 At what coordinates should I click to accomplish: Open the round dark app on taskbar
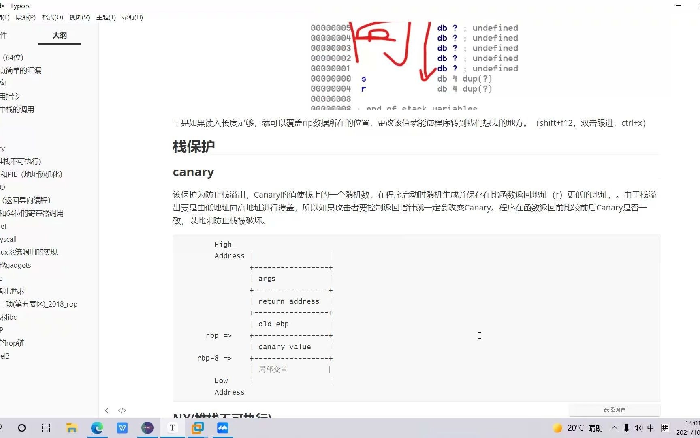(147, 428)
